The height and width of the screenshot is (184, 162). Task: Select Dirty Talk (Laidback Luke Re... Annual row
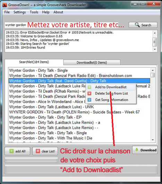[47, 86]
